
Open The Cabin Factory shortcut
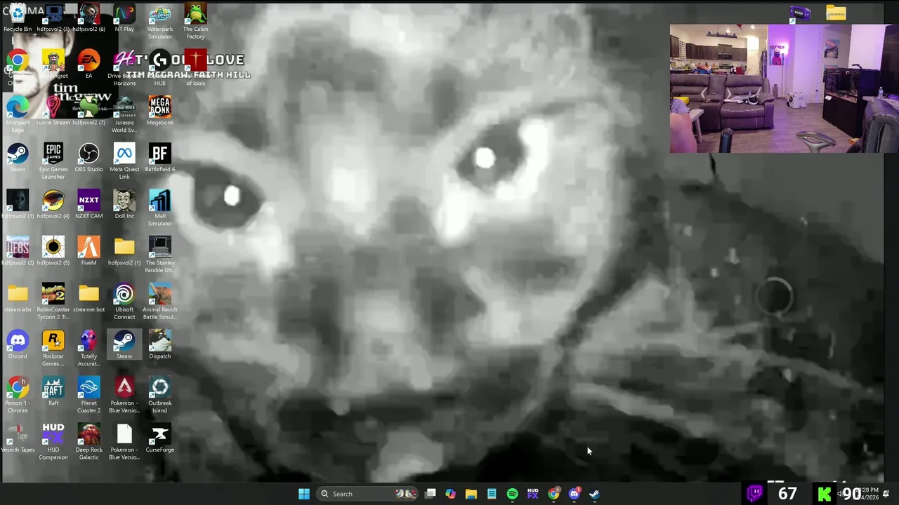pos(195,22)
